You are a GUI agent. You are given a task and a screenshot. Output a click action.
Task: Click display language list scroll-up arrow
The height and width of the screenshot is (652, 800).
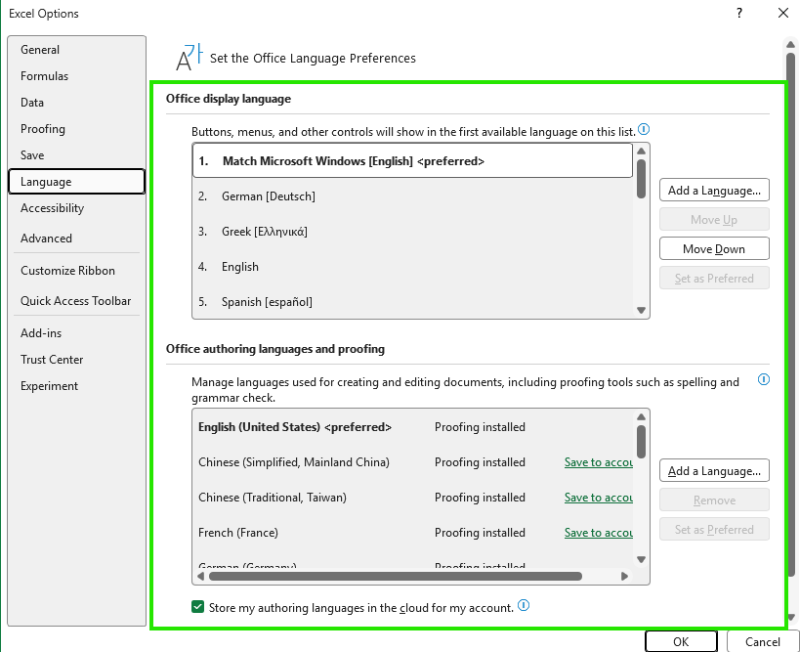pos(642,152)
